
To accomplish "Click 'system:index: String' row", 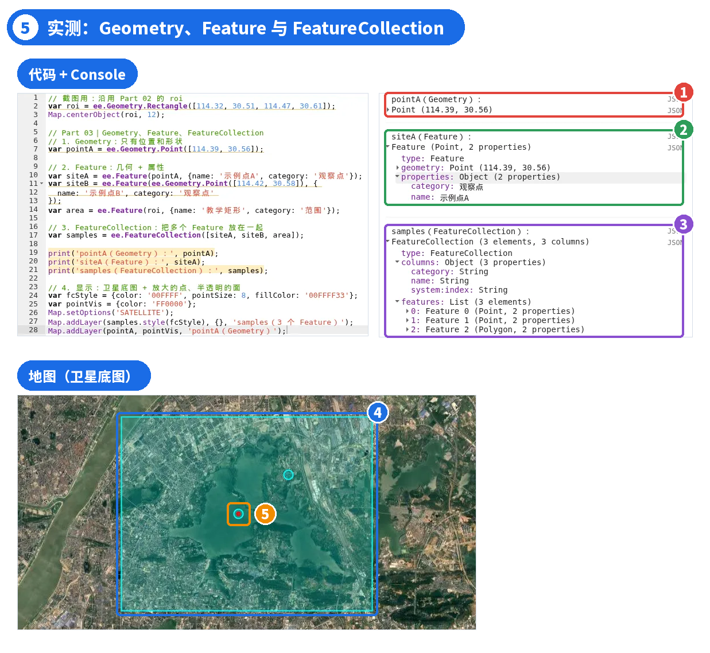I will (x=459, y=290).
